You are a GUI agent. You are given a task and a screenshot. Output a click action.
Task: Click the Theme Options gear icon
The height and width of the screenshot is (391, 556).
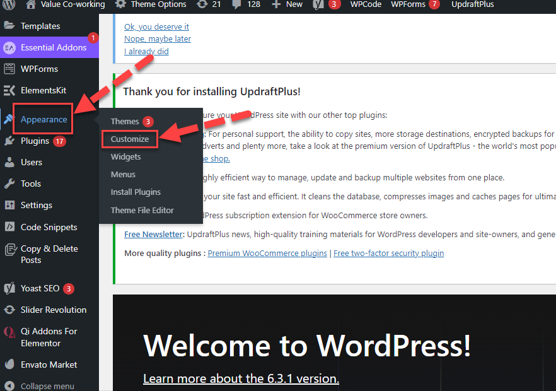[120, 4]
